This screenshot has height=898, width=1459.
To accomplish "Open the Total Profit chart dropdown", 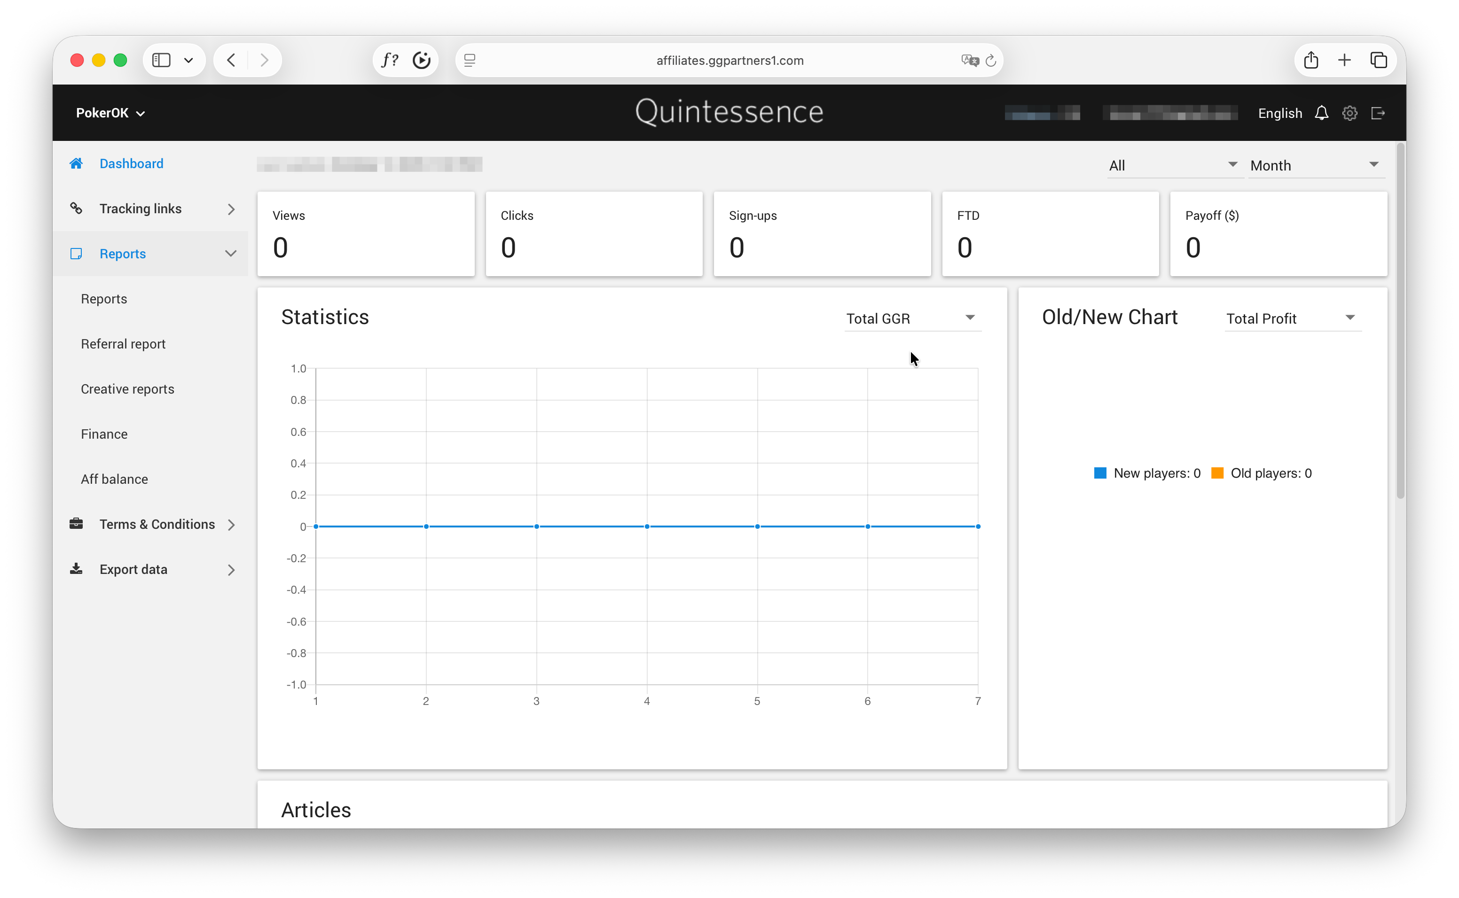I will click(1291, 318).
